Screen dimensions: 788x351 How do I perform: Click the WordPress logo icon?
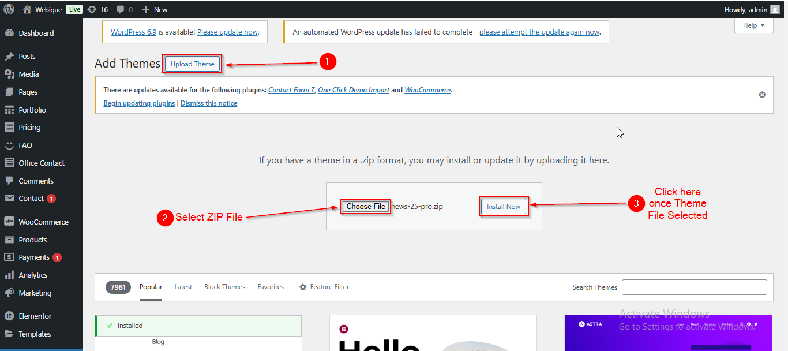9,9
